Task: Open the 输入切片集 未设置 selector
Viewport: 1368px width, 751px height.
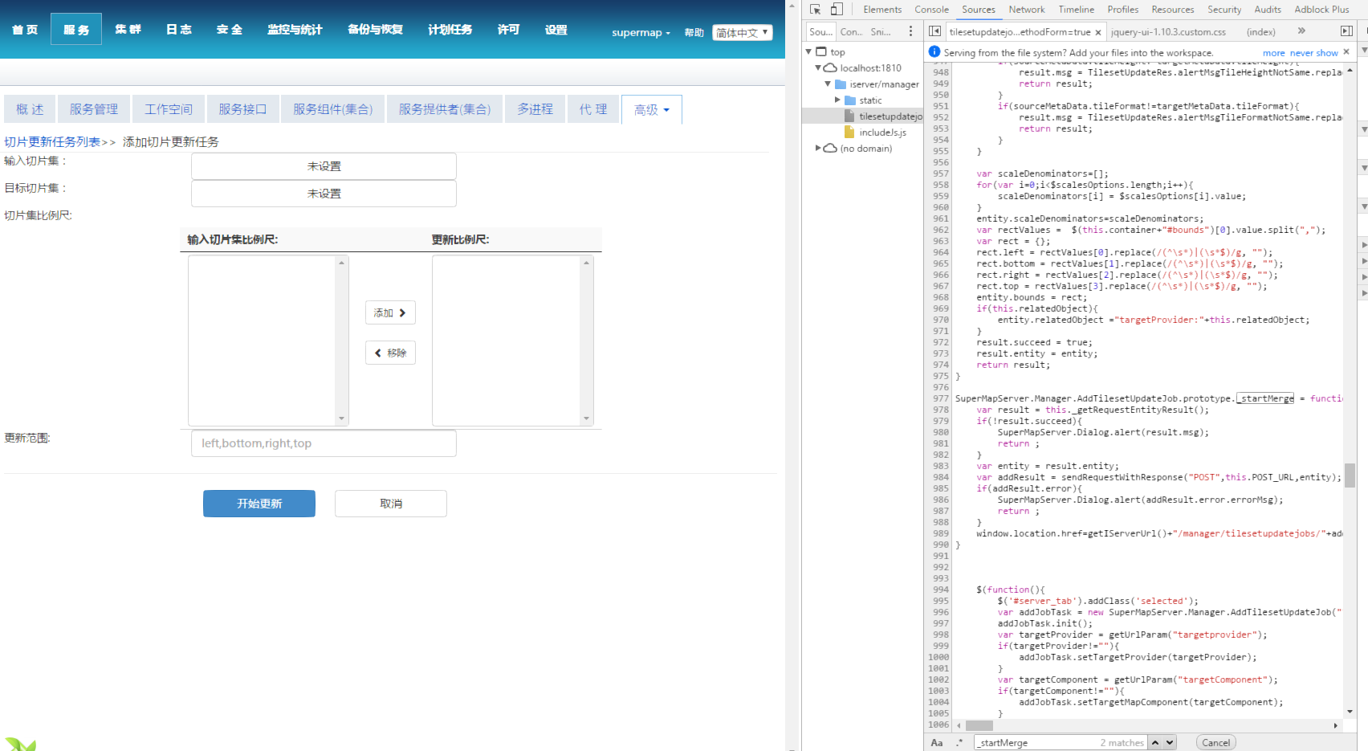Action: point(324,166)
